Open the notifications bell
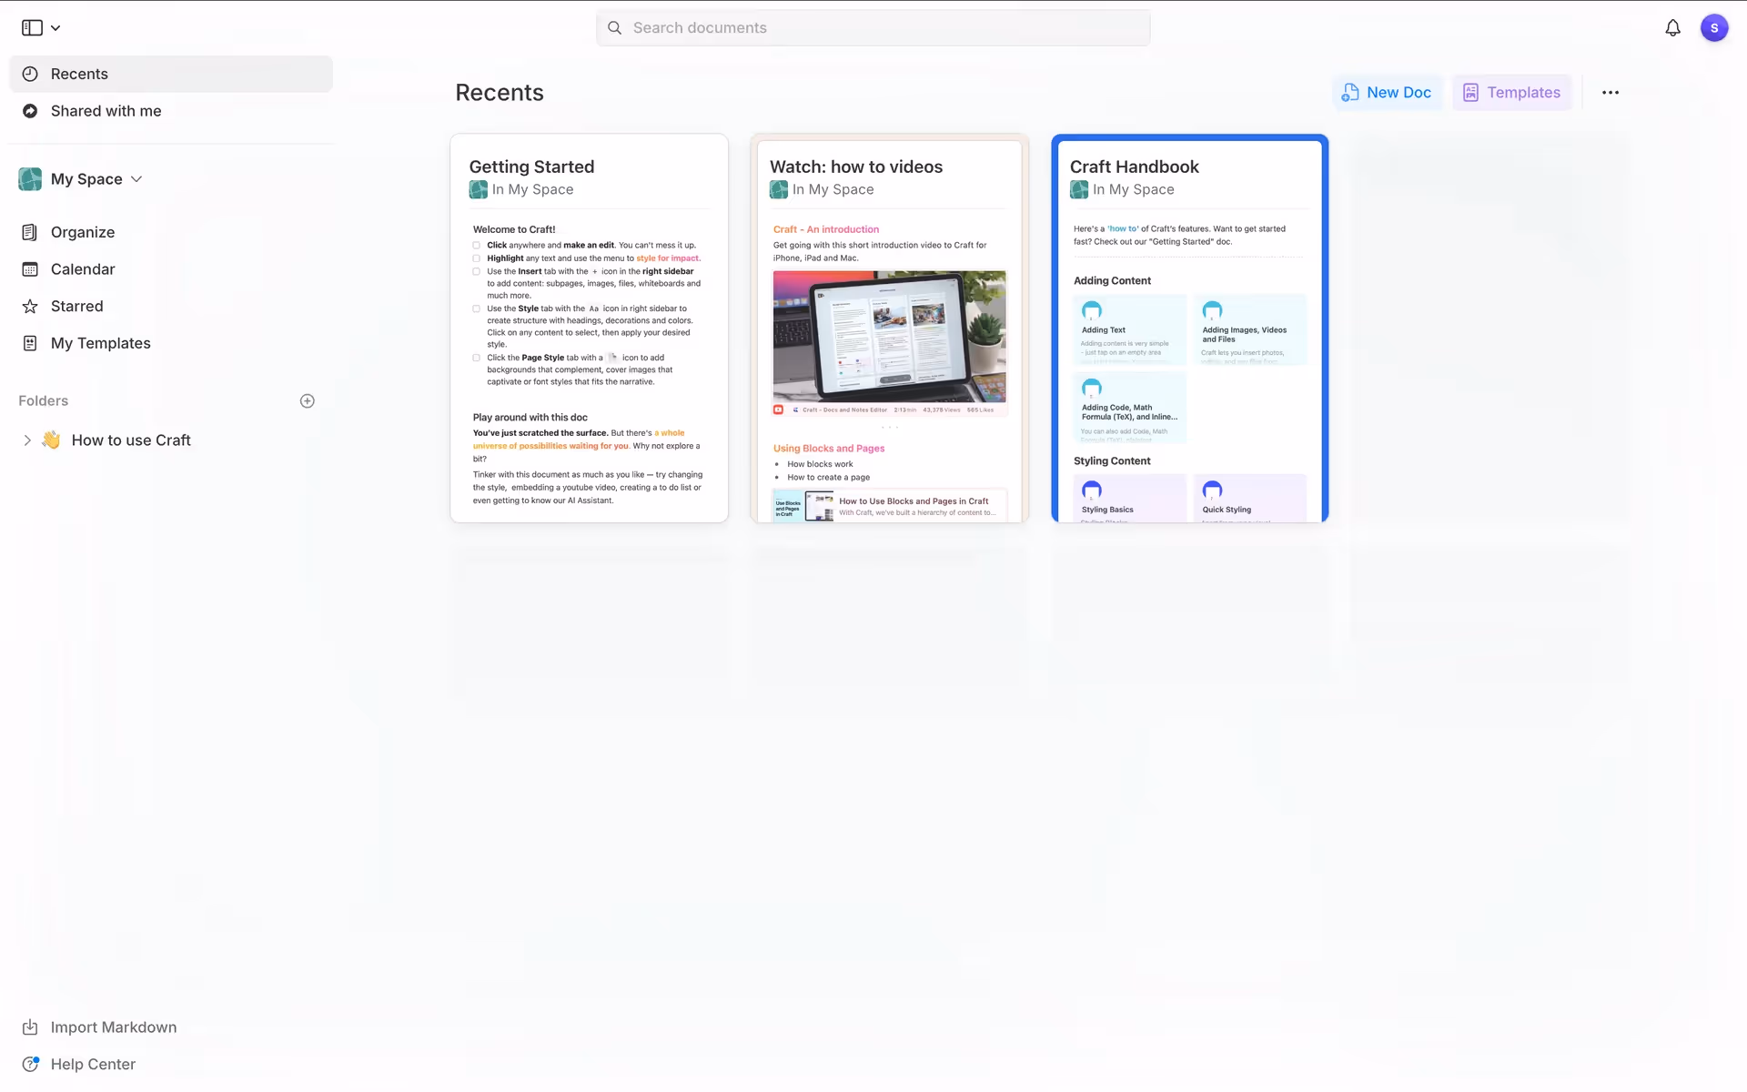 point(1672,28)
